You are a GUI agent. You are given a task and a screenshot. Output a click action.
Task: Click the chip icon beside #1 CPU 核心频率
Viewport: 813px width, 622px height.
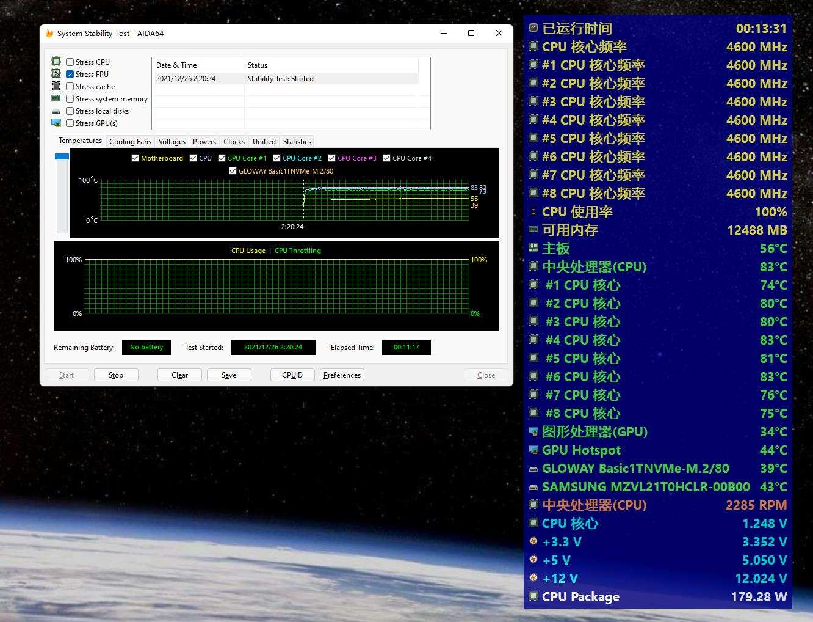click(x=533, y=65)
